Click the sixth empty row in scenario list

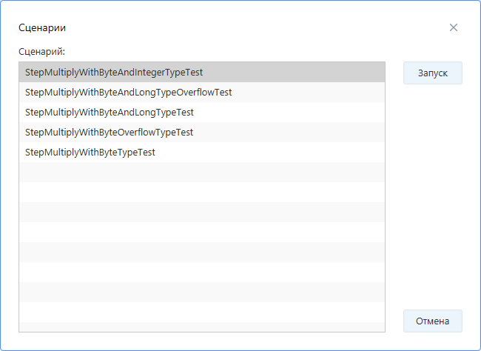[201, 273]
